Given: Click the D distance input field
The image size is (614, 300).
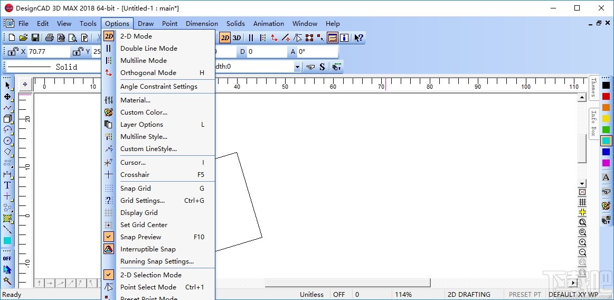Looking at the screenshot, I should coord(267,51).
